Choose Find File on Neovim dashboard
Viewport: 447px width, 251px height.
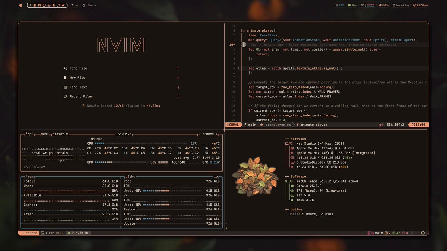(x=121, y=68)
